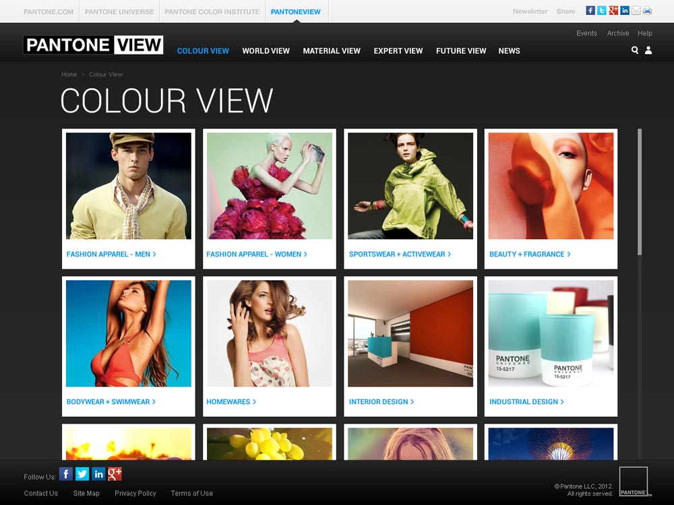Viewport: 674px width, 505px height.
Task: Open the Privacy Policy footer link
Action: [x=135, y=494]
